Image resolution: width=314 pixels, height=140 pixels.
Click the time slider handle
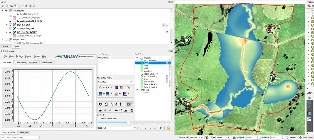coord(128,122)
